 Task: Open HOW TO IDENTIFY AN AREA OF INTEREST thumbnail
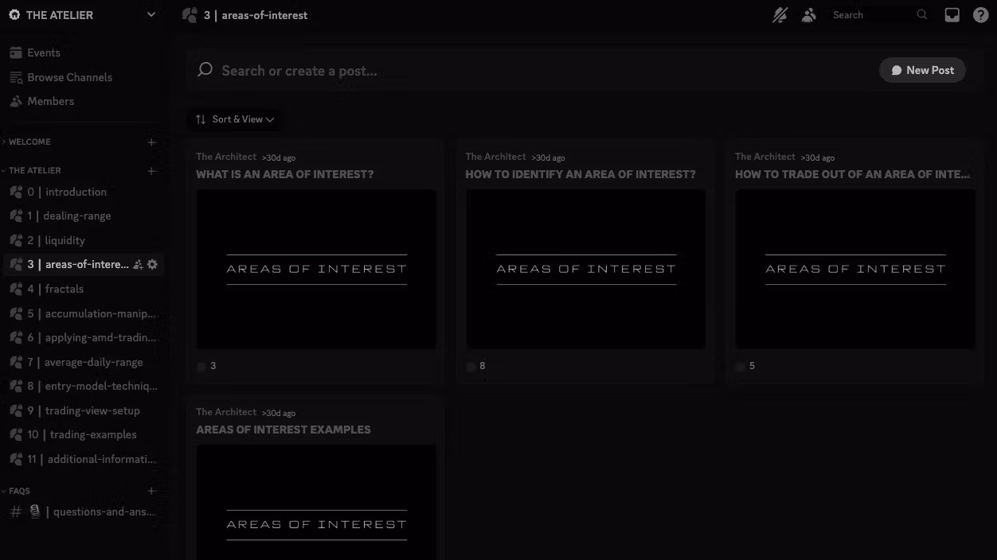585,269
